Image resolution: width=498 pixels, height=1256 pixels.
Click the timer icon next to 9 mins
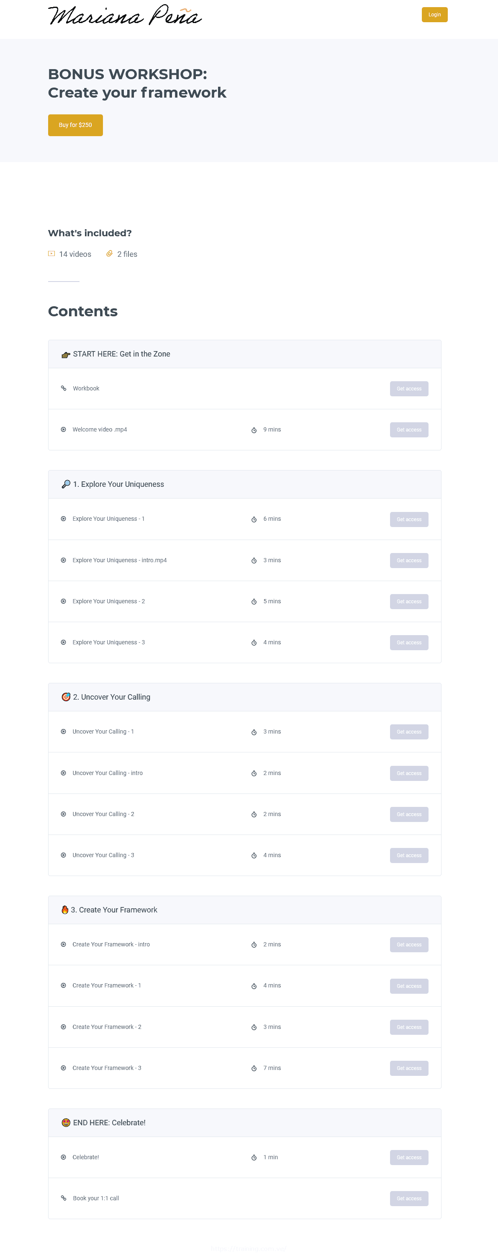254,429
